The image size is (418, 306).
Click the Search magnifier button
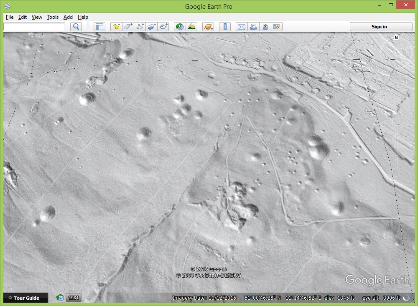click(x=76, y=27)
